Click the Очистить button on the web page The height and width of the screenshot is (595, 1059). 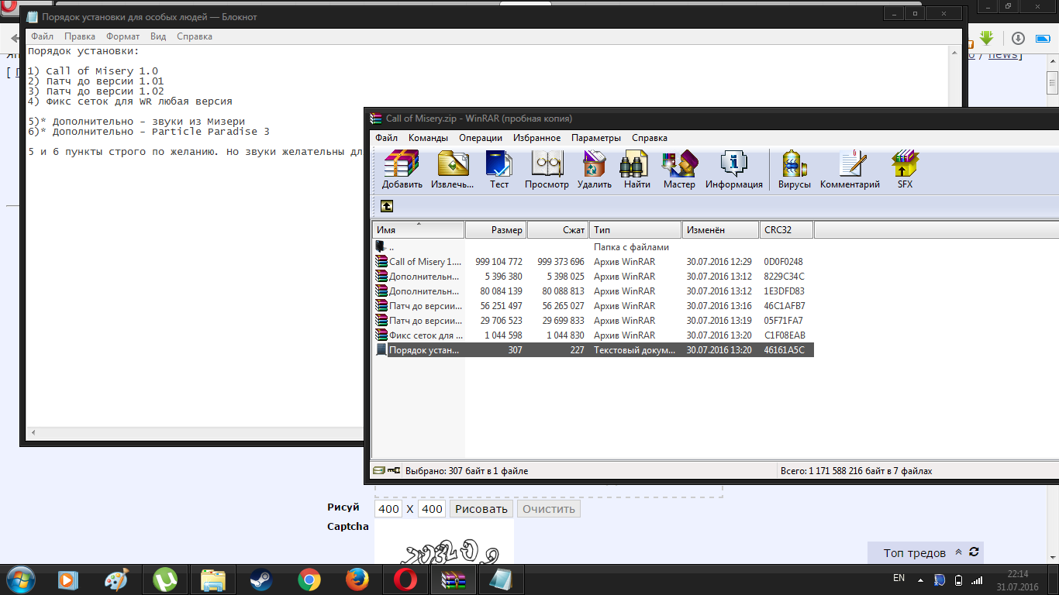click(549, 509)
